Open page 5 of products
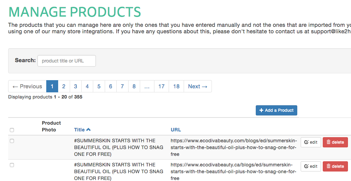Image resolution: width=351 pixels, height=181 pixels. (99, 86)
